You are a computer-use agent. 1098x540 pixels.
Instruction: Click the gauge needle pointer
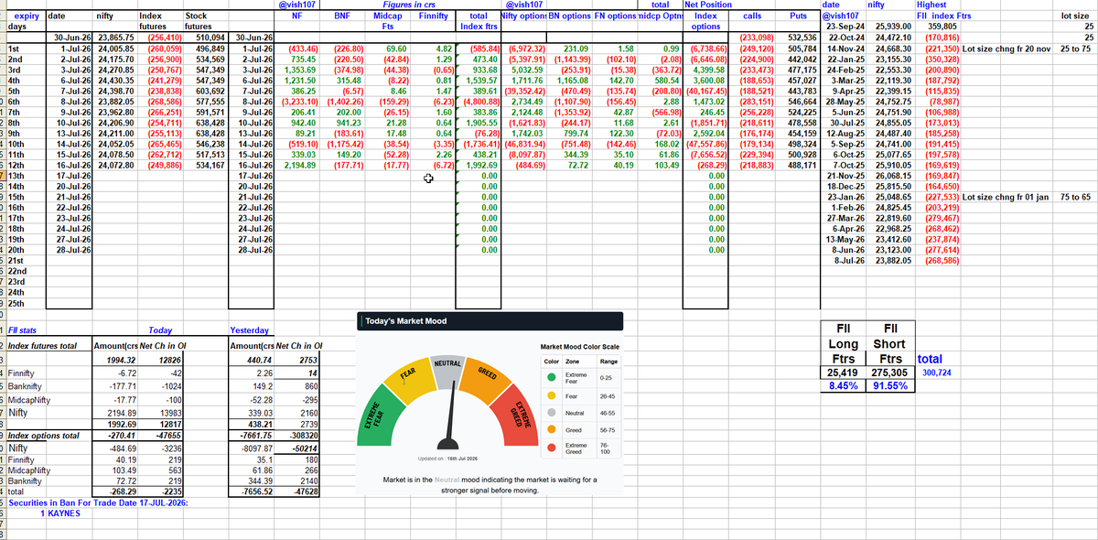coord(449,417)
